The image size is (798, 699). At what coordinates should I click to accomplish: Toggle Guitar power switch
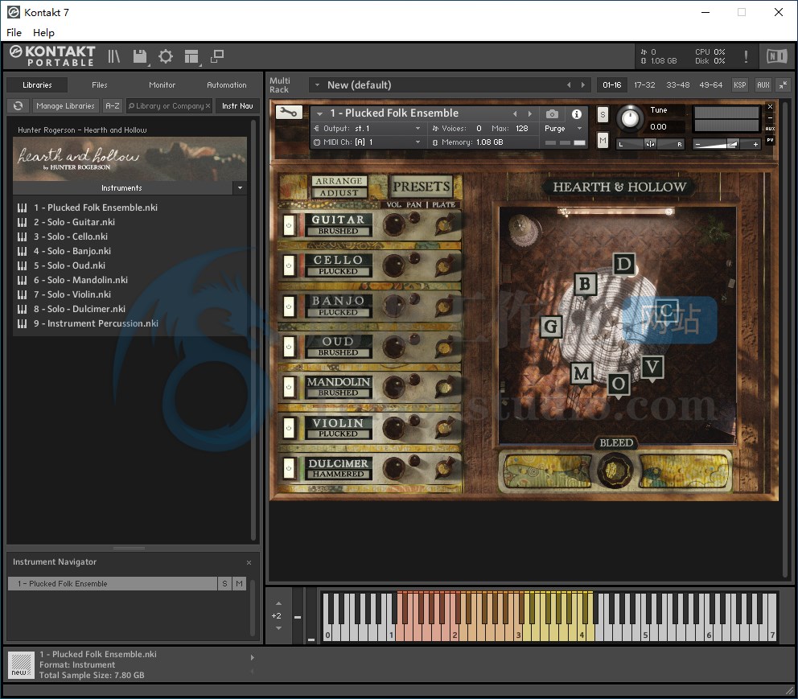[x=289, y=225]
